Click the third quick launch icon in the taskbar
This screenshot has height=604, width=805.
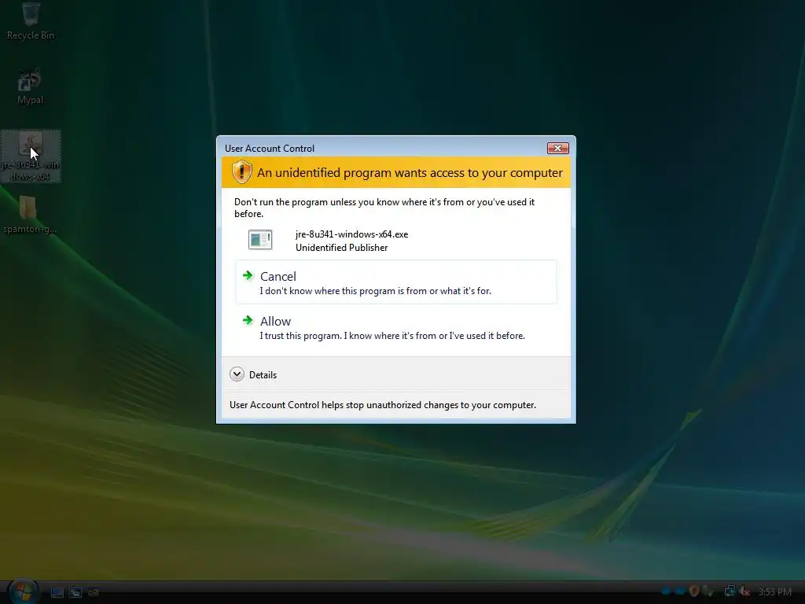click(94, 593)
